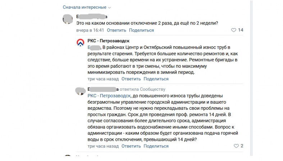Screen dimensions: 283x161
Task: Like the first comment with 14 likes
Action: [x=233, y=30]
